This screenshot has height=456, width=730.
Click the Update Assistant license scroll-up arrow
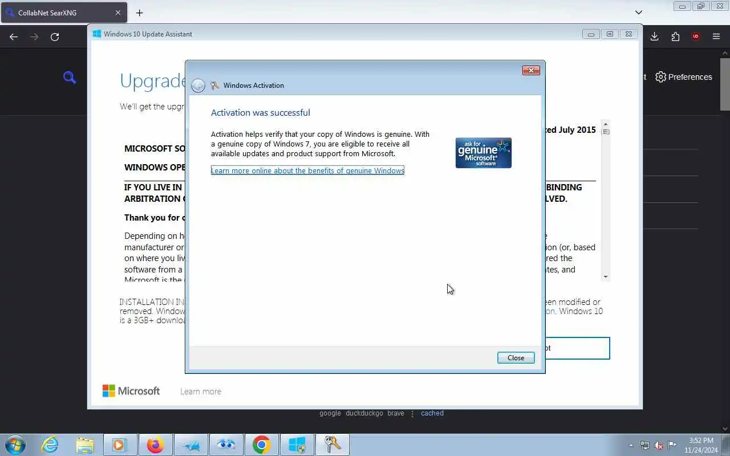pyautogui.click(x=606, y=123)
